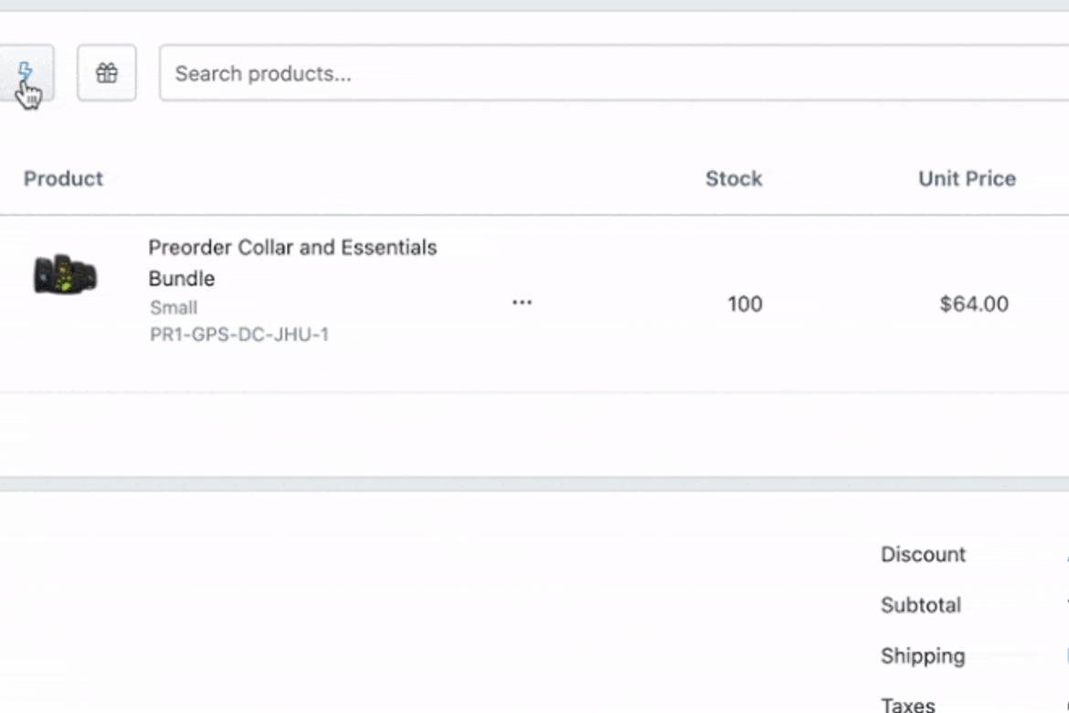Click the $64.00 unit price to edit it

coord(975,303)
